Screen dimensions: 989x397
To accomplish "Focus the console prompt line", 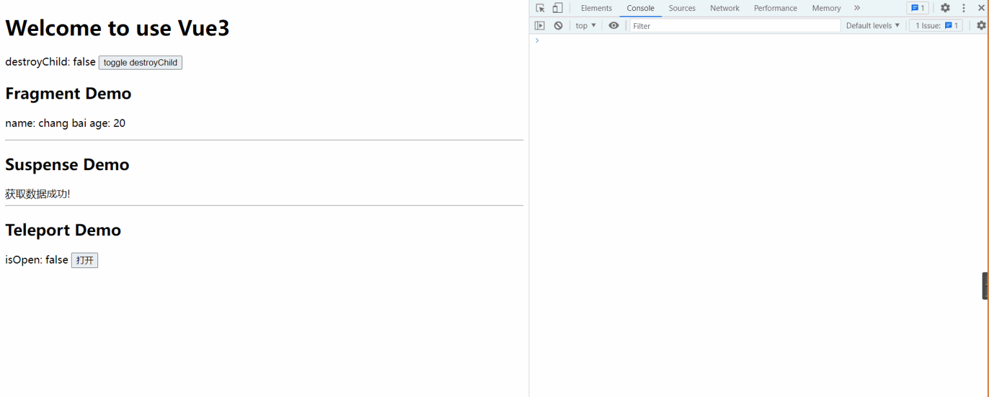I will (x=759, y=41).
